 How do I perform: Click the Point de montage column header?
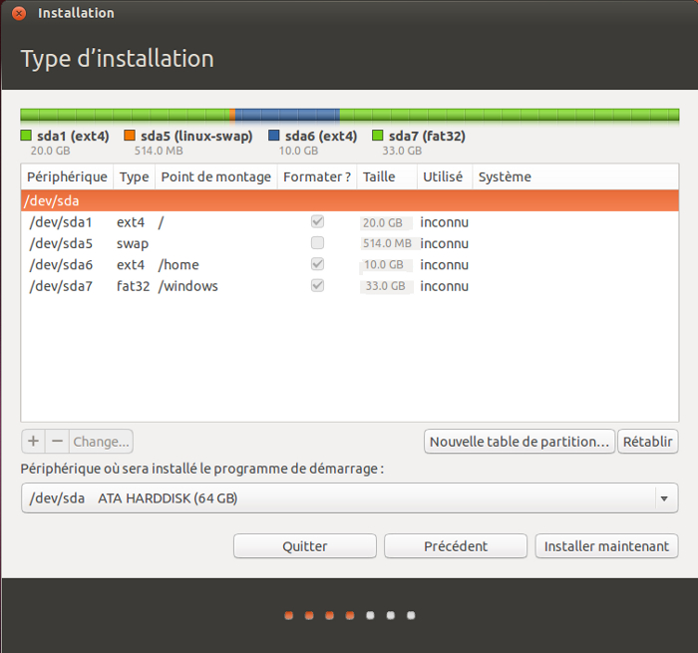click(x=215, y=177)
